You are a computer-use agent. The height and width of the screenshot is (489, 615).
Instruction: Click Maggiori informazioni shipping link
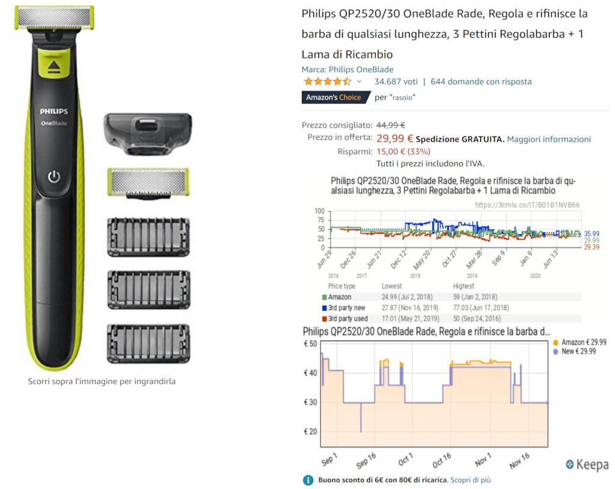(549, 139)
